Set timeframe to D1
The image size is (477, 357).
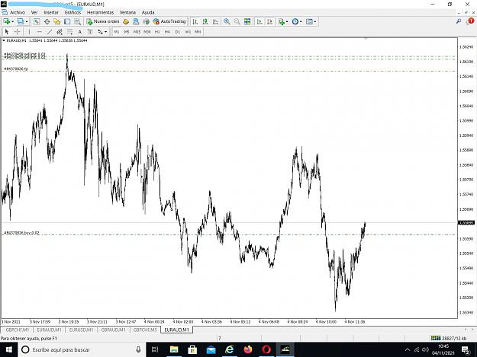[178, 31]
